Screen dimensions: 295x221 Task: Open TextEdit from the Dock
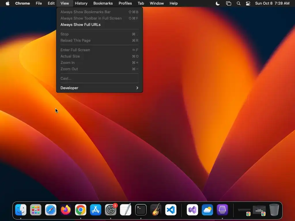[x=126, y=210]
